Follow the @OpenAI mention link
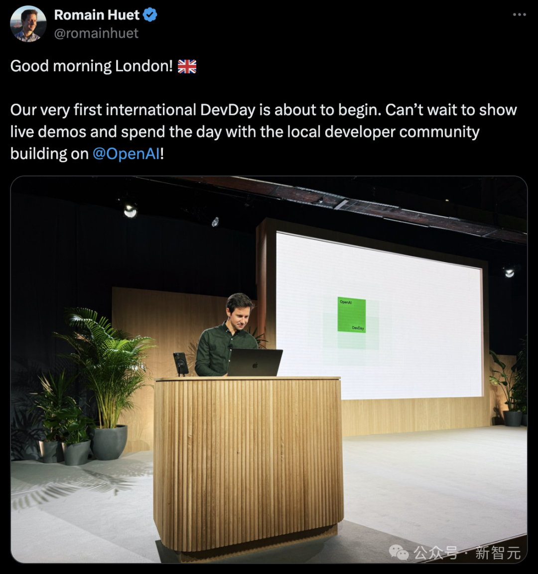 [127, 154]
